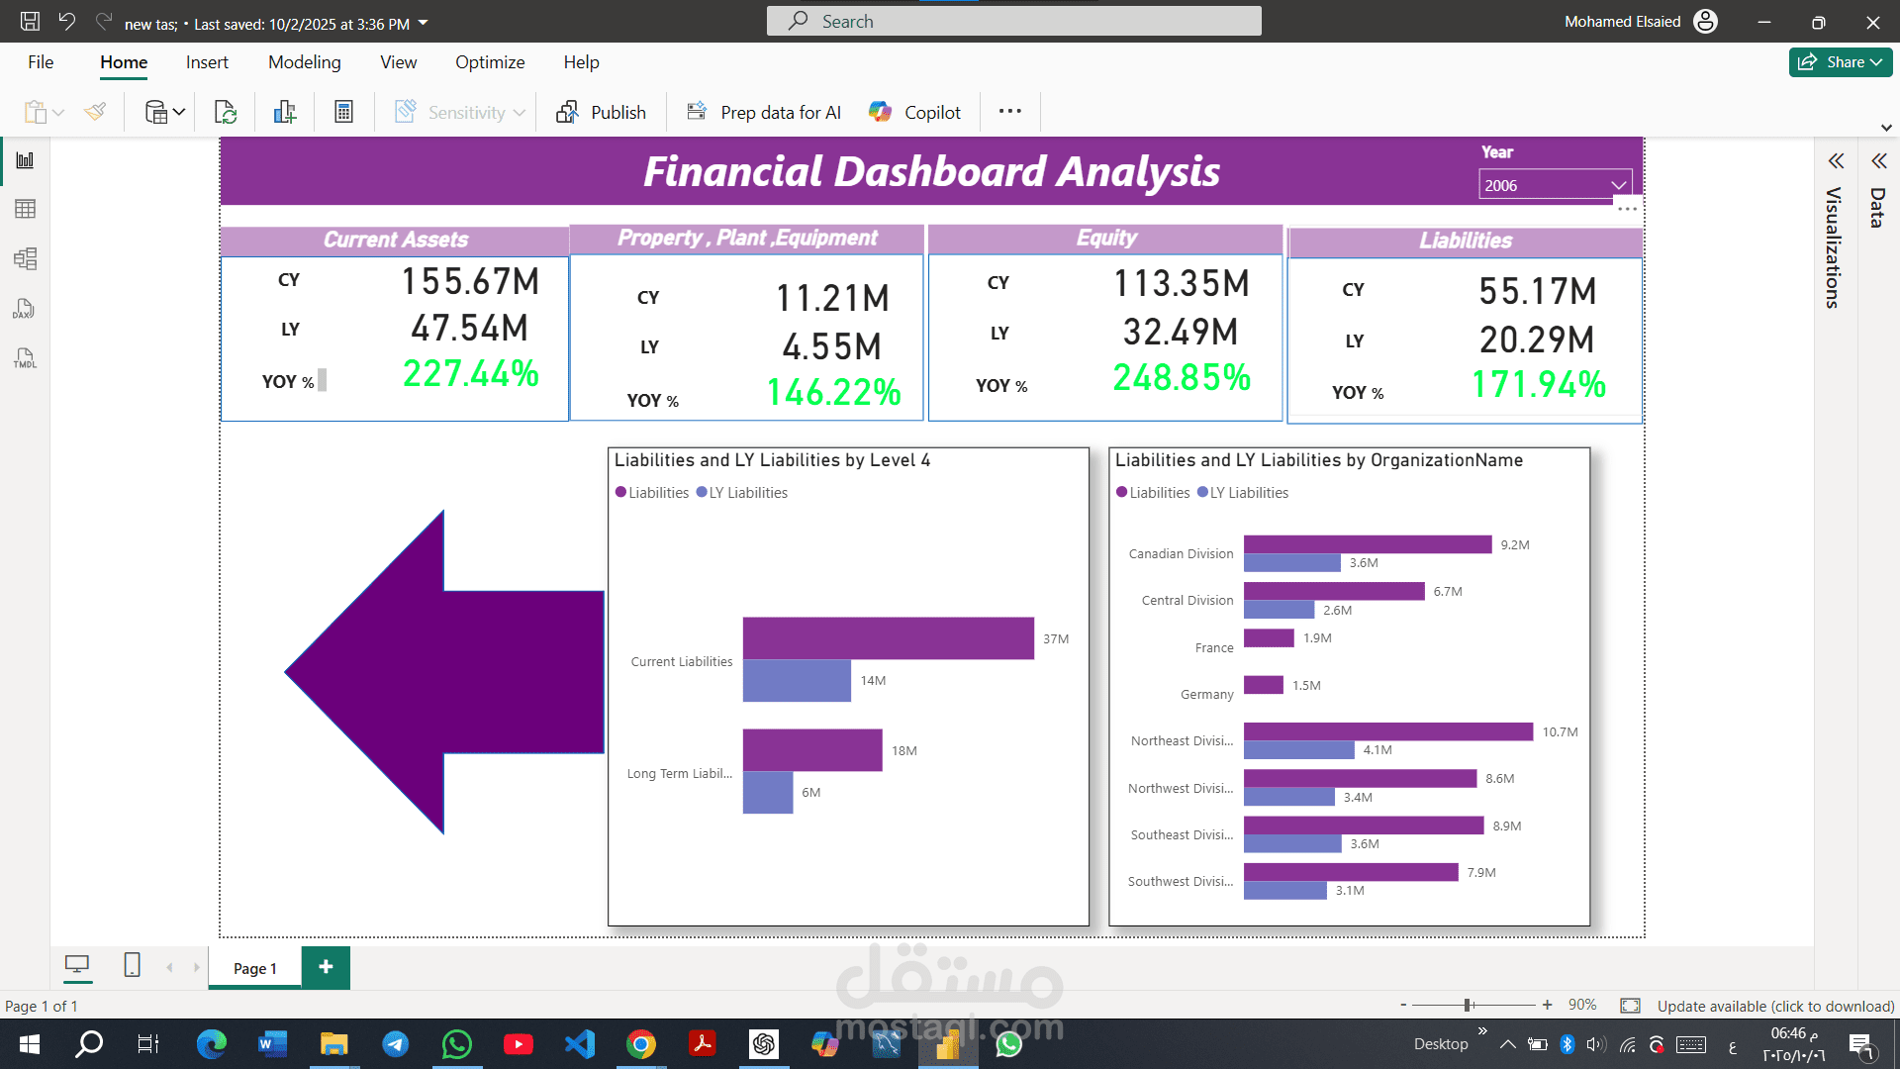Click the Undo arrow icon

66,21
